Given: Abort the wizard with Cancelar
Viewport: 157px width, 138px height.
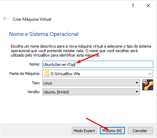Looking at the screenshot, I should tap(140, 131).
